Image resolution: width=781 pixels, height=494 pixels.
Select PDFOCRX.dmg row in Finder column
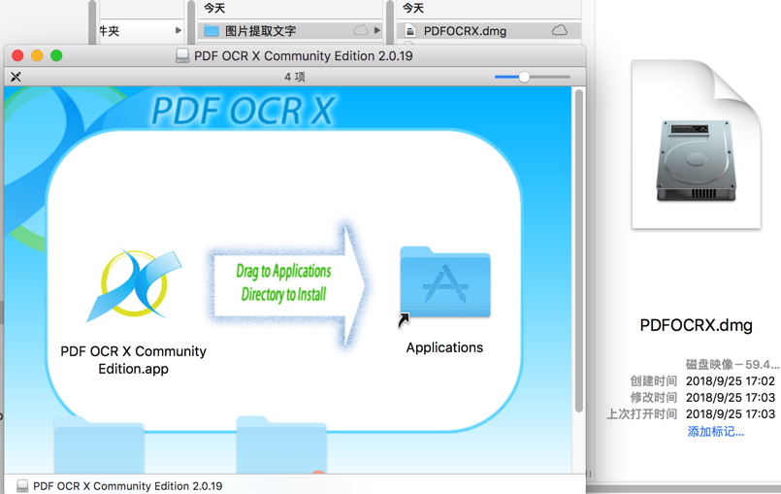pos(489,31)
